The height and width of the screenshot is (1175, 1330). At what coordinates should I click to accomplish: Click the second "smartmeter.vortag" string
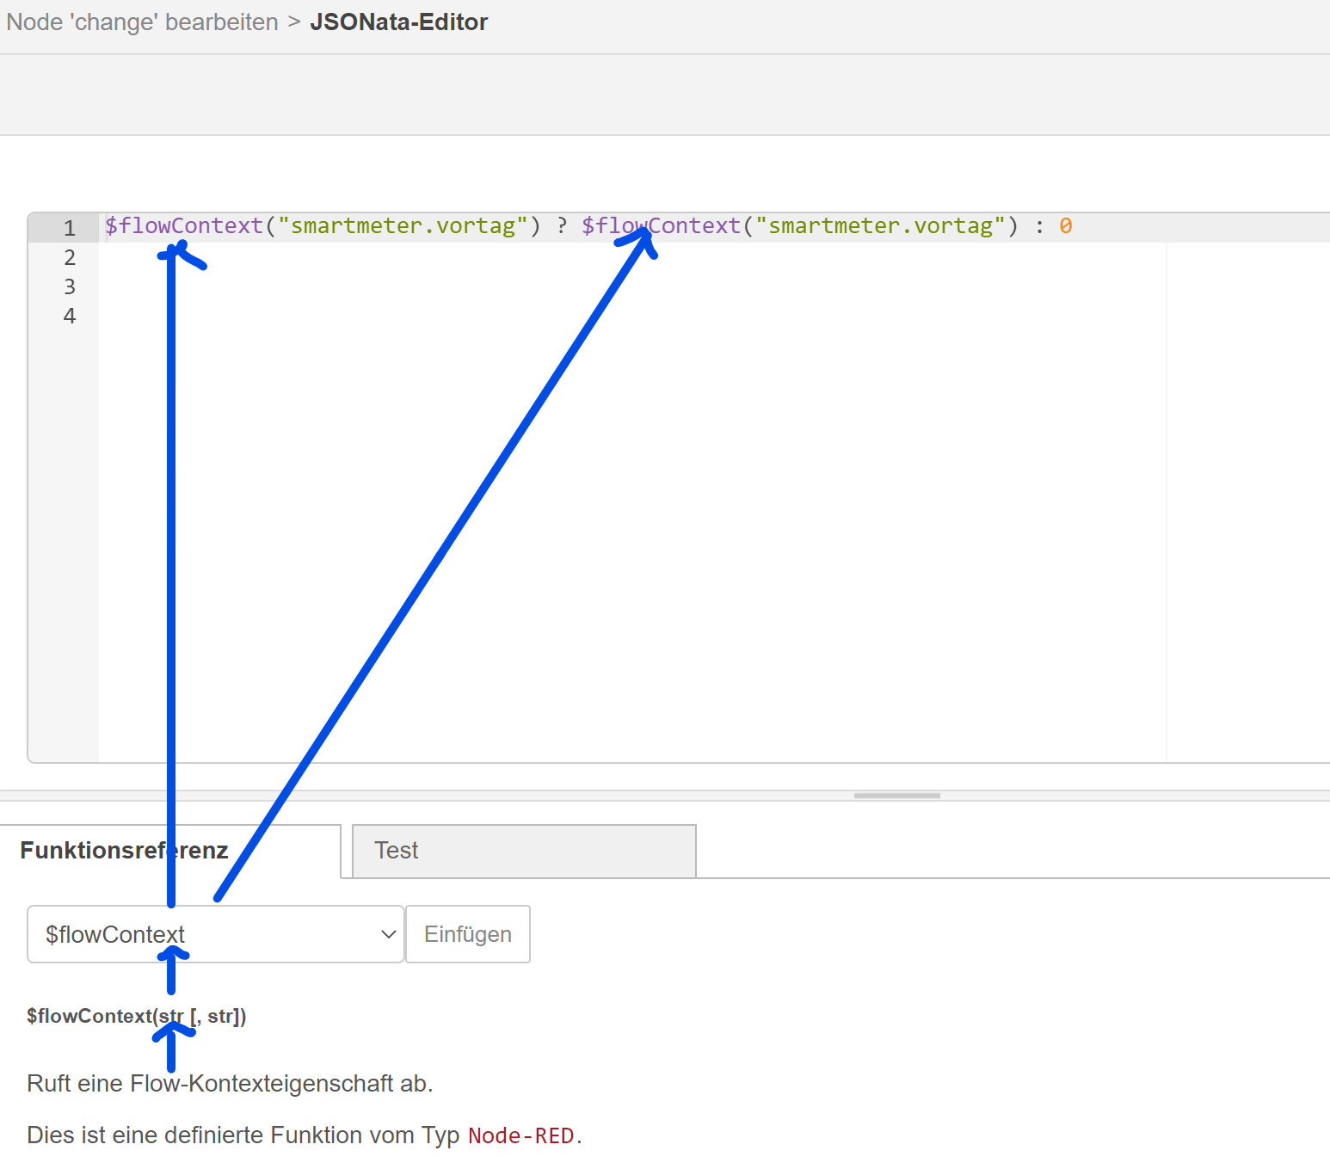click(880, 226)
